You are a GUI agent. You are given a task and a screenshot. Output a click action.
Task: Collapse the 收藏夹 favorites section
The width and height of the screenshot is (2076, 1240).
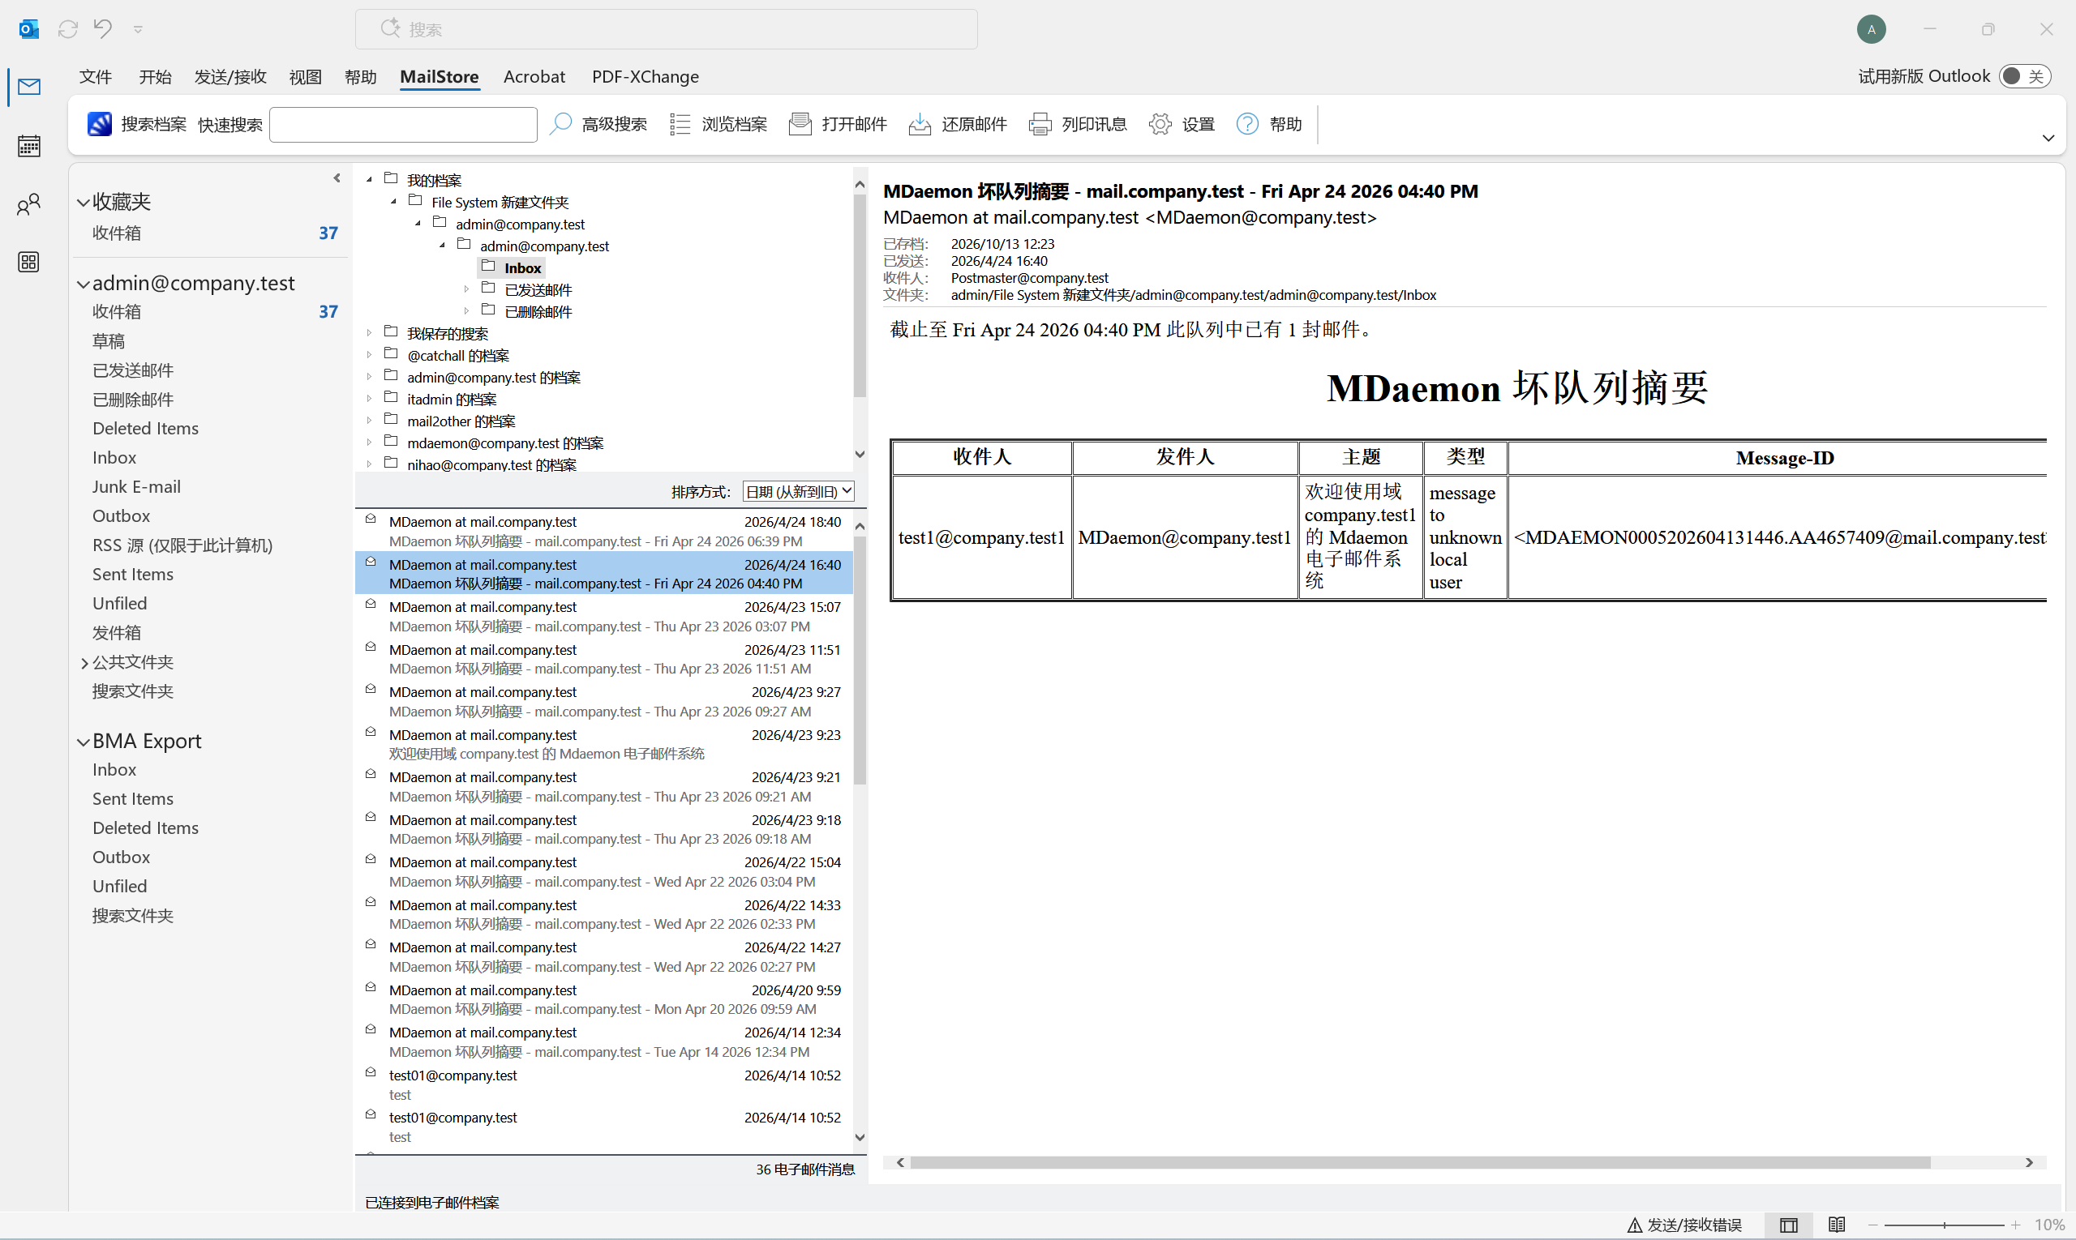[83, 203]
